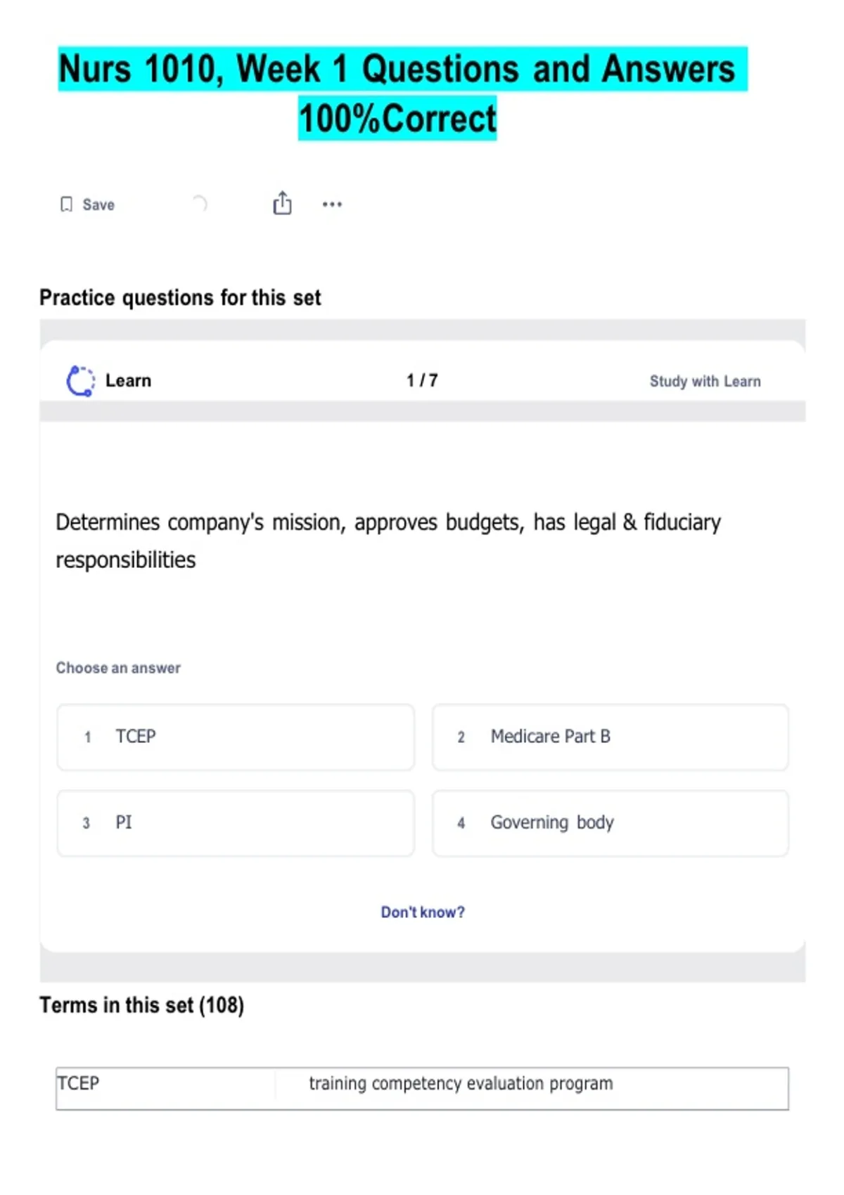Click the Learn label text
844x1195 pixels.
(128, 381)
